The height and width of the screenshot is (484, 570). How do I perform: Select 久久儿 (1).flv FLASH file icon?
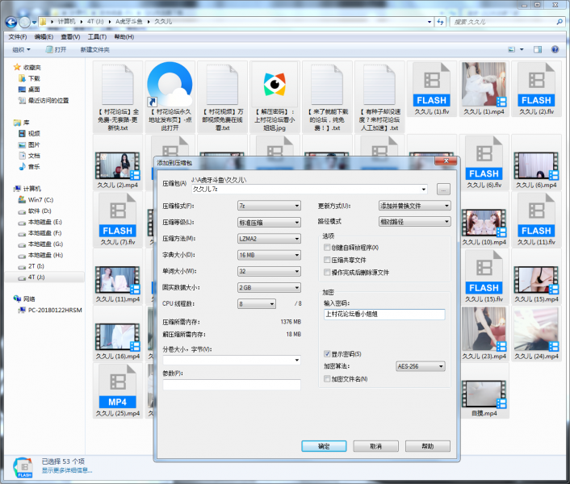point(430,89)
